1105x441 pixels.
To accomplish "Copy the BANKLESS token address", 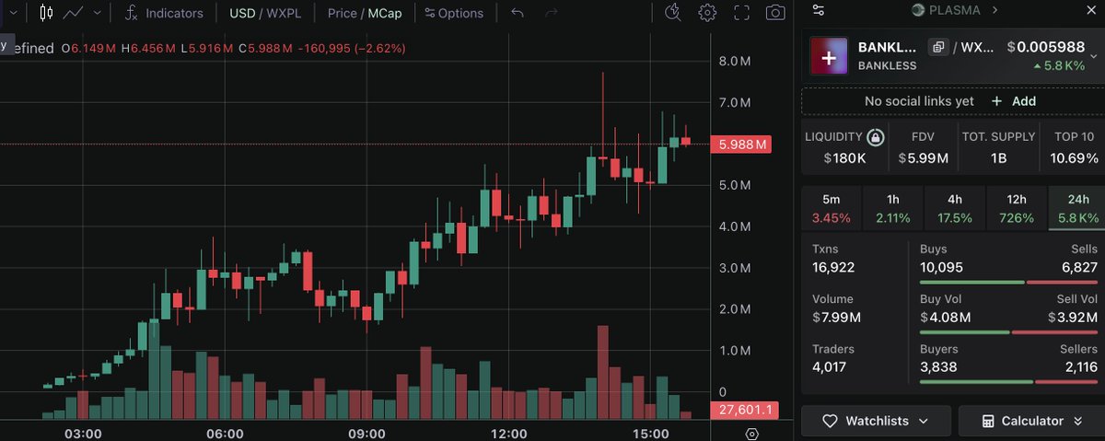I will (x=937, y=47).
